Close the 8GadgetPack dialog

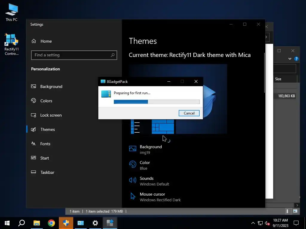click(196, 81)
